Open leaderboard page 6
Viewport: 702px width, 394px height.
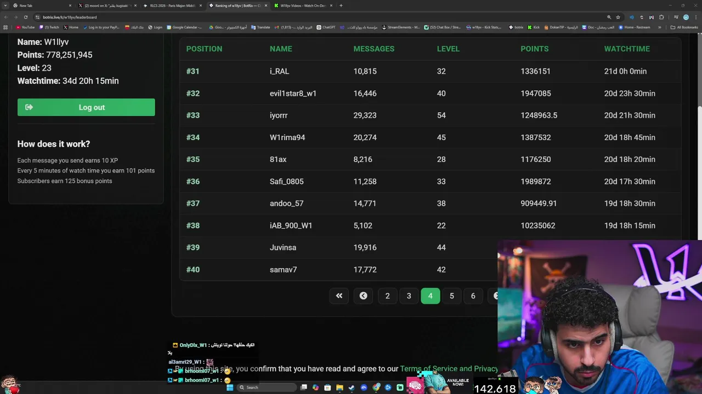[473, 296]
